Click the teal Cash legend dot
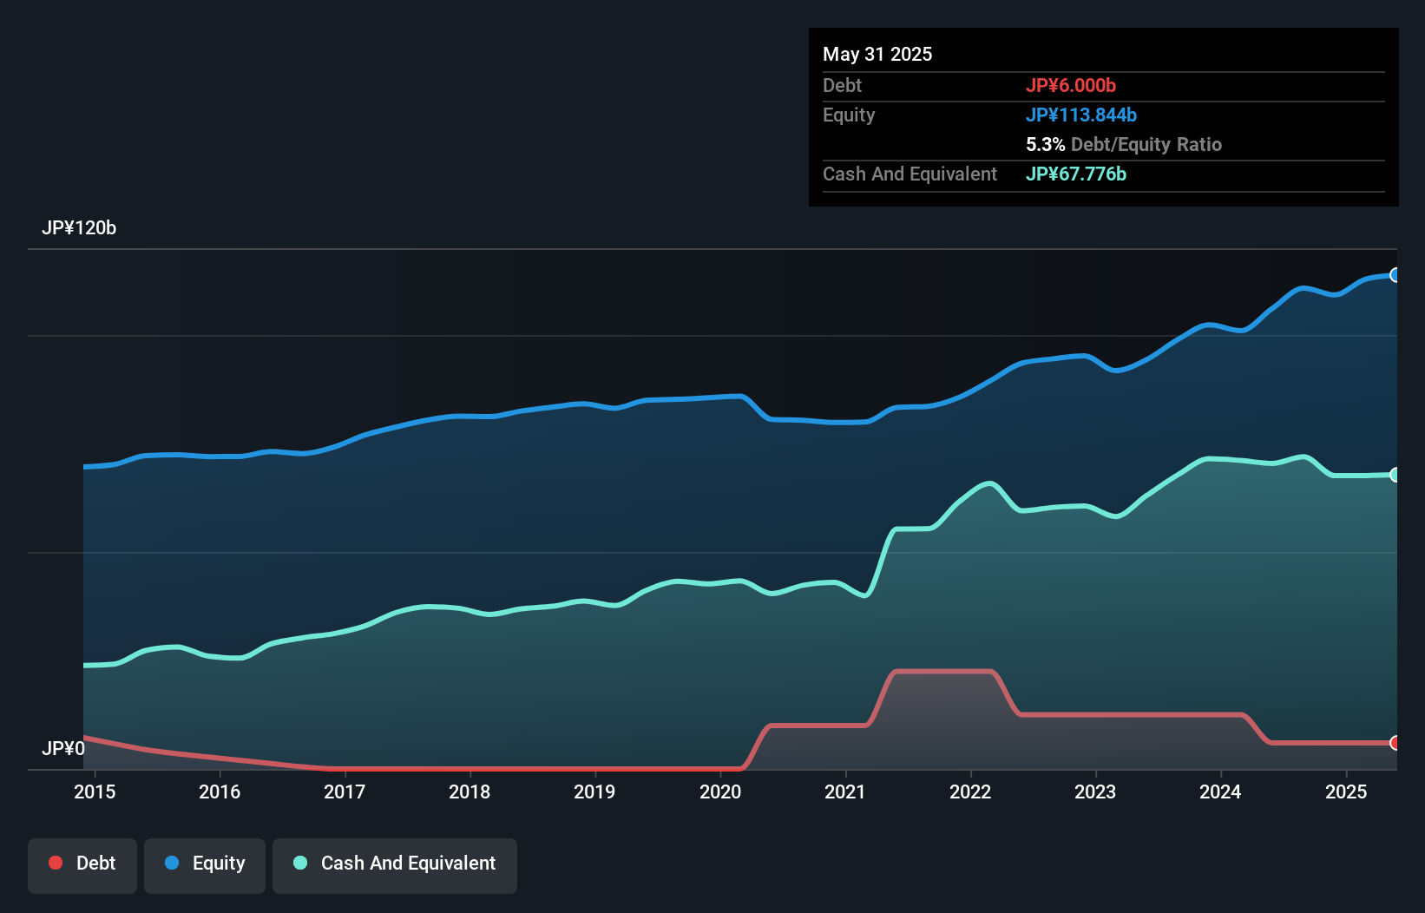 [300, 863]
